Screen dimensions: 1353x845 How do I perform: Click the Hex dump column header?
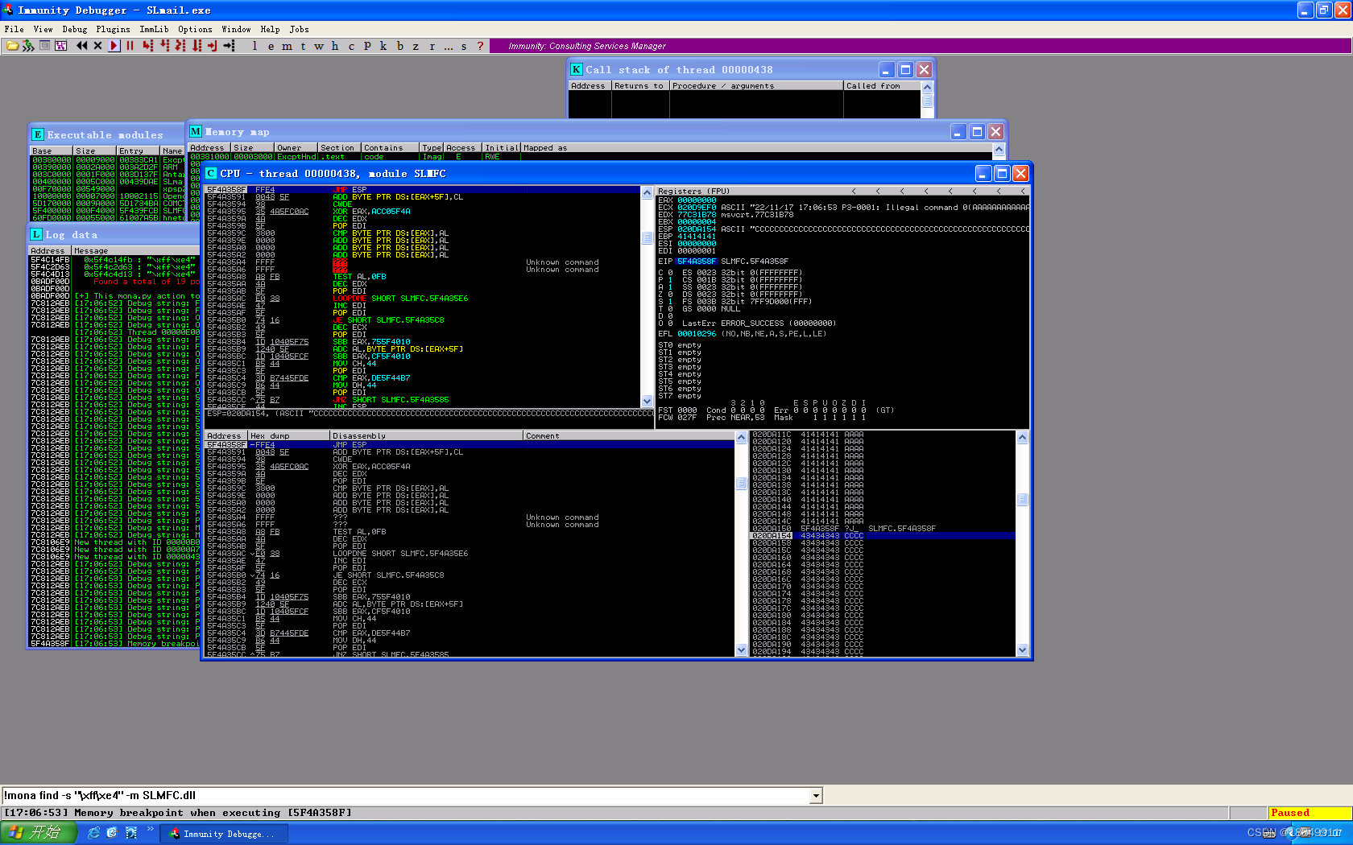pyautogui.click(x=288, y=435)
